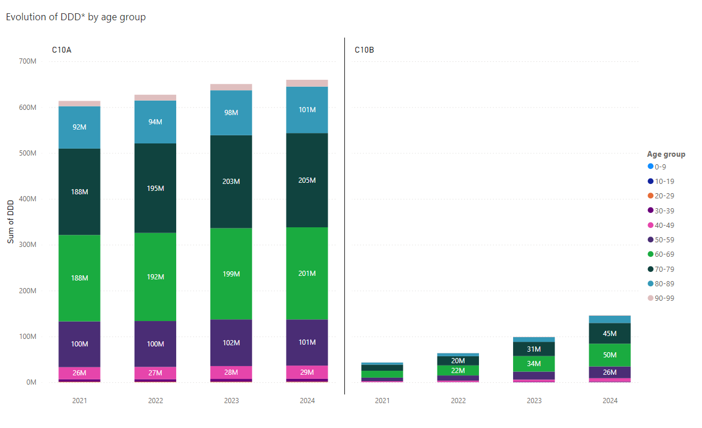702x428 pixels.
Task: Select the 192M segment in C10A 2022
Action: click(x=155, y=277)
